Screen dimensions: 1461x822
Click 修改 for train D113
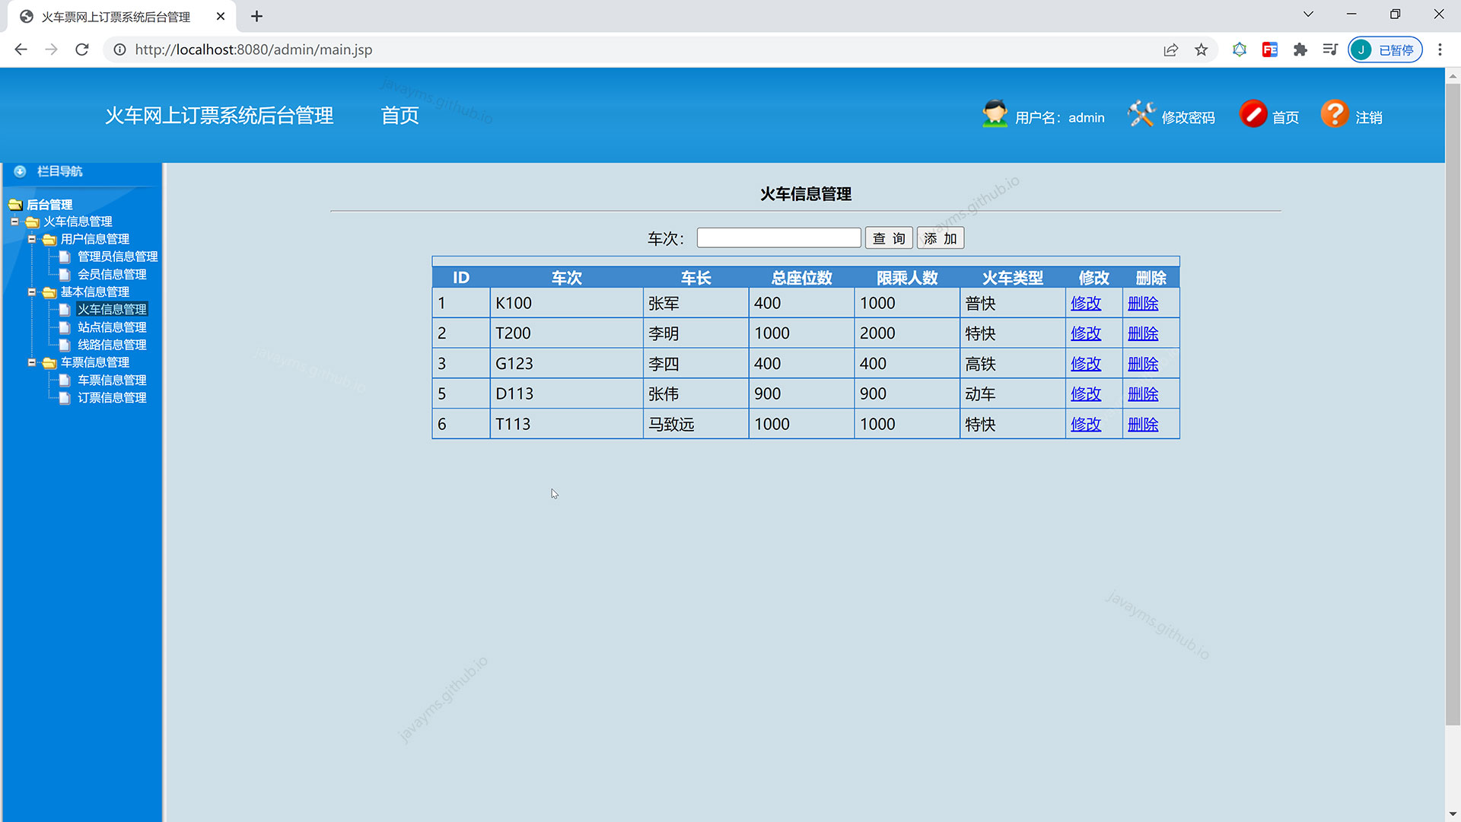[x=1086, y=393]
